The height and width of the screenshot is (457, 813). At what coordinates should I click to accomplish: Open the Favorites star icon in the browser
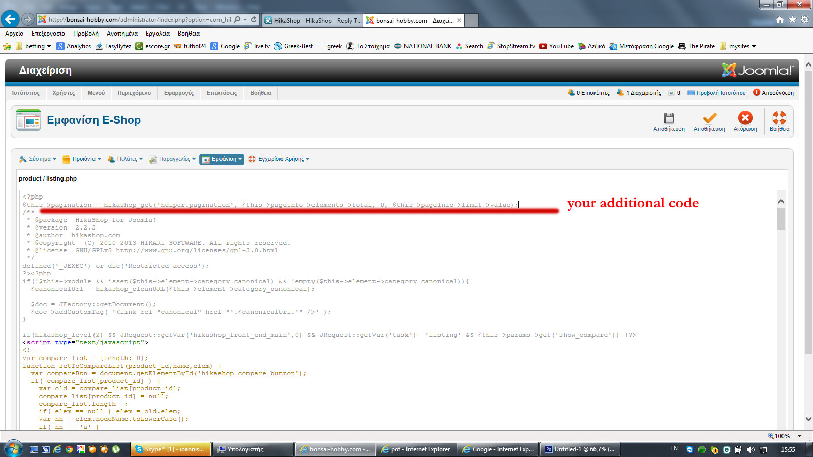pyautogui.click(x=792, y=19)
